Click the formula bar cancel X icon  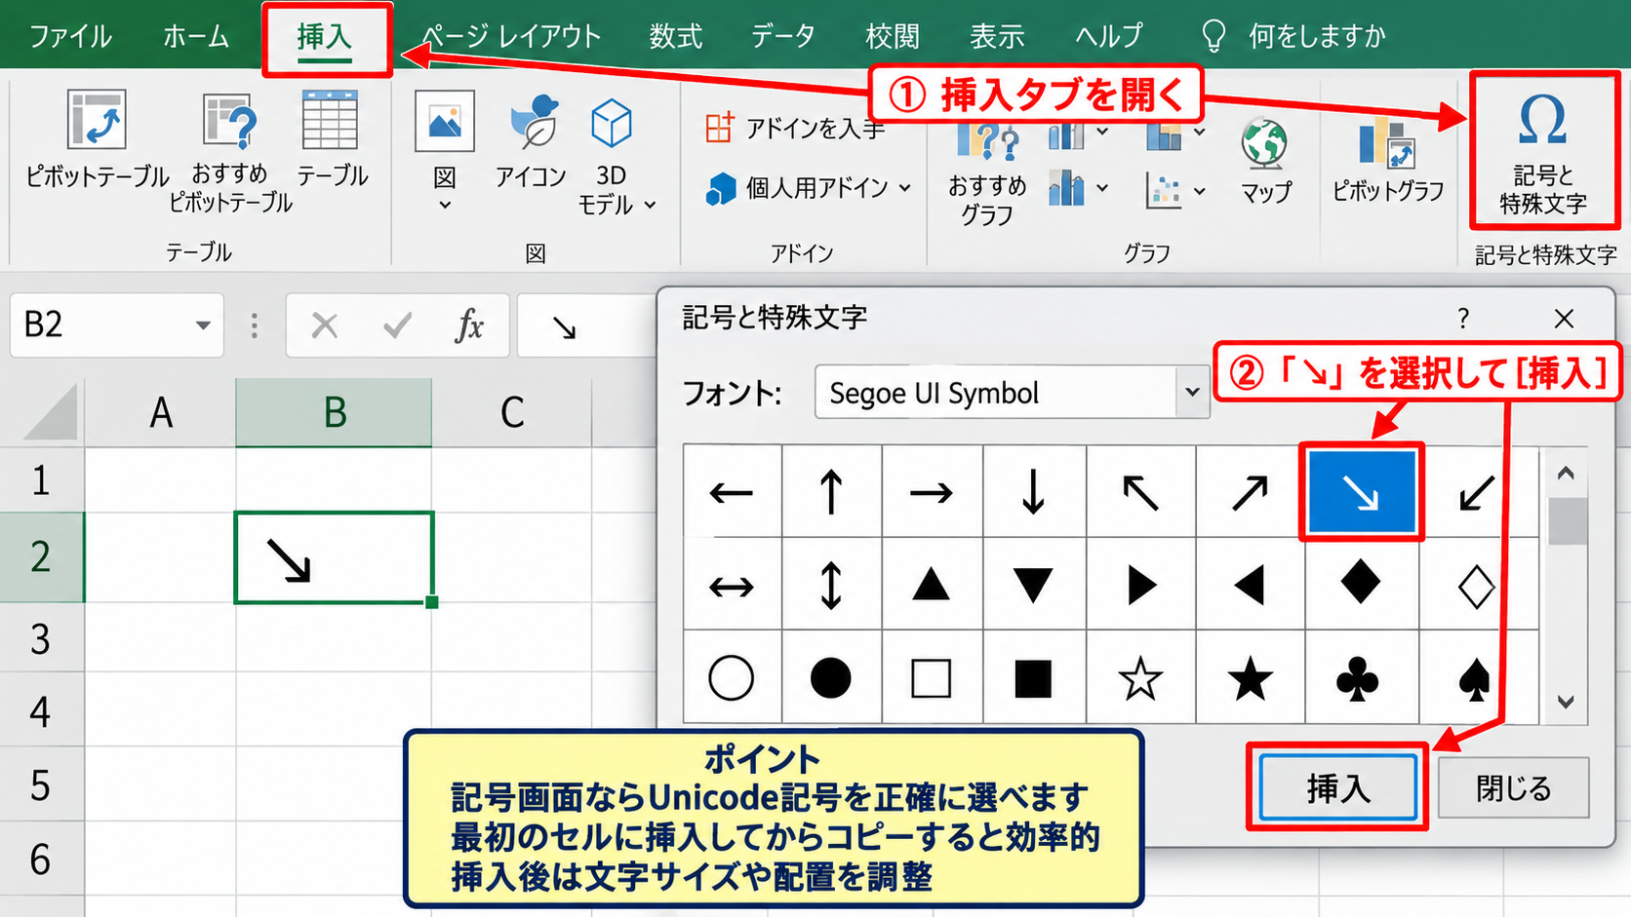tap(325, 325)
